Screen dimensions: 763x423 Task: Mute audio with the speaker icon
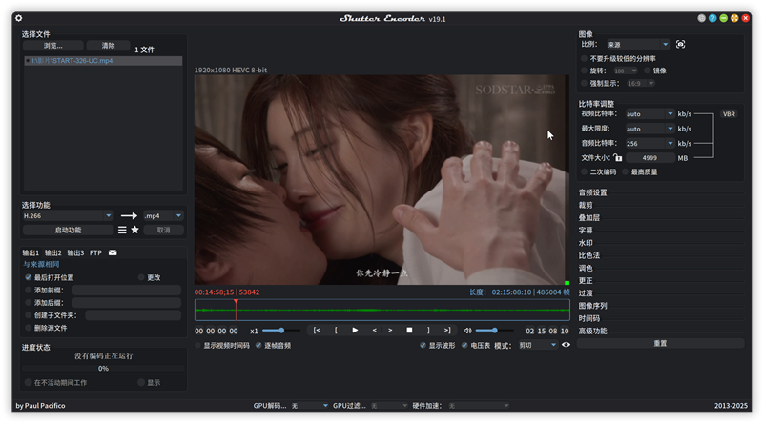467,331
